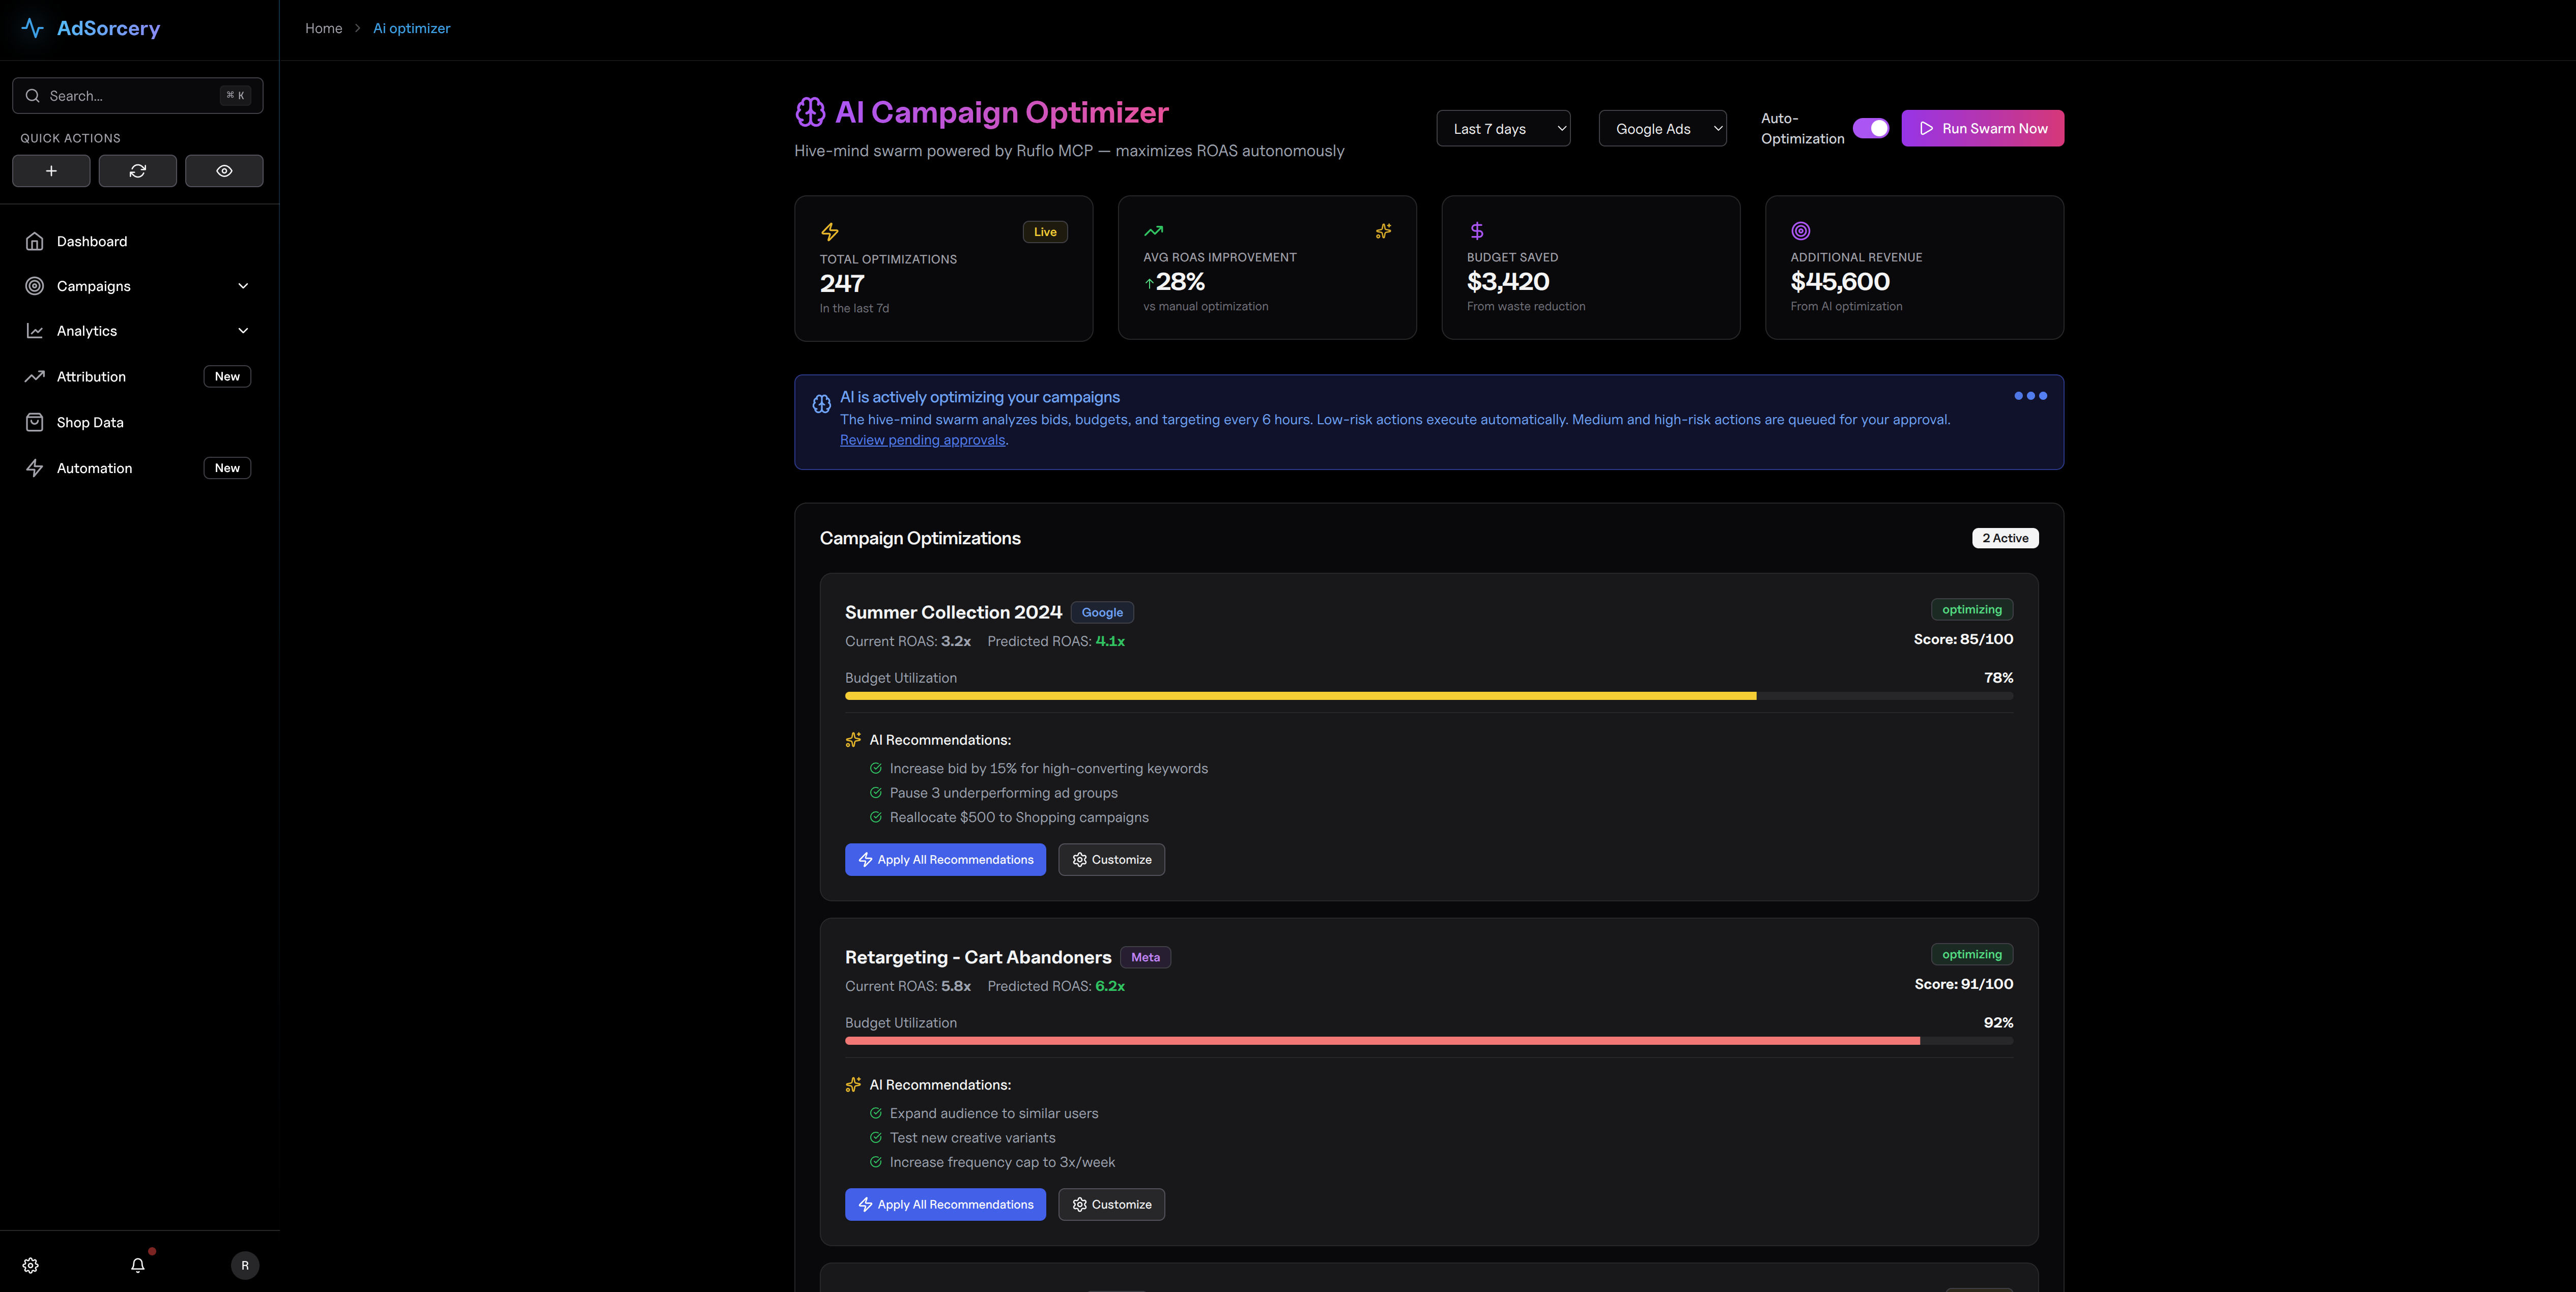The height and width of the screenshot is (1292, 2576).
Task: Click the AdSorcery logo icon
Action: click(x=32, y=28)
